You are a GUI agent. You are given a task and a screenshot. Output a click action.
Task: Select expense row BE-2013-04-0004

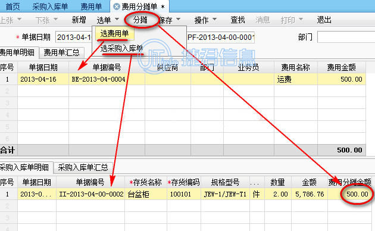point(183,79)
